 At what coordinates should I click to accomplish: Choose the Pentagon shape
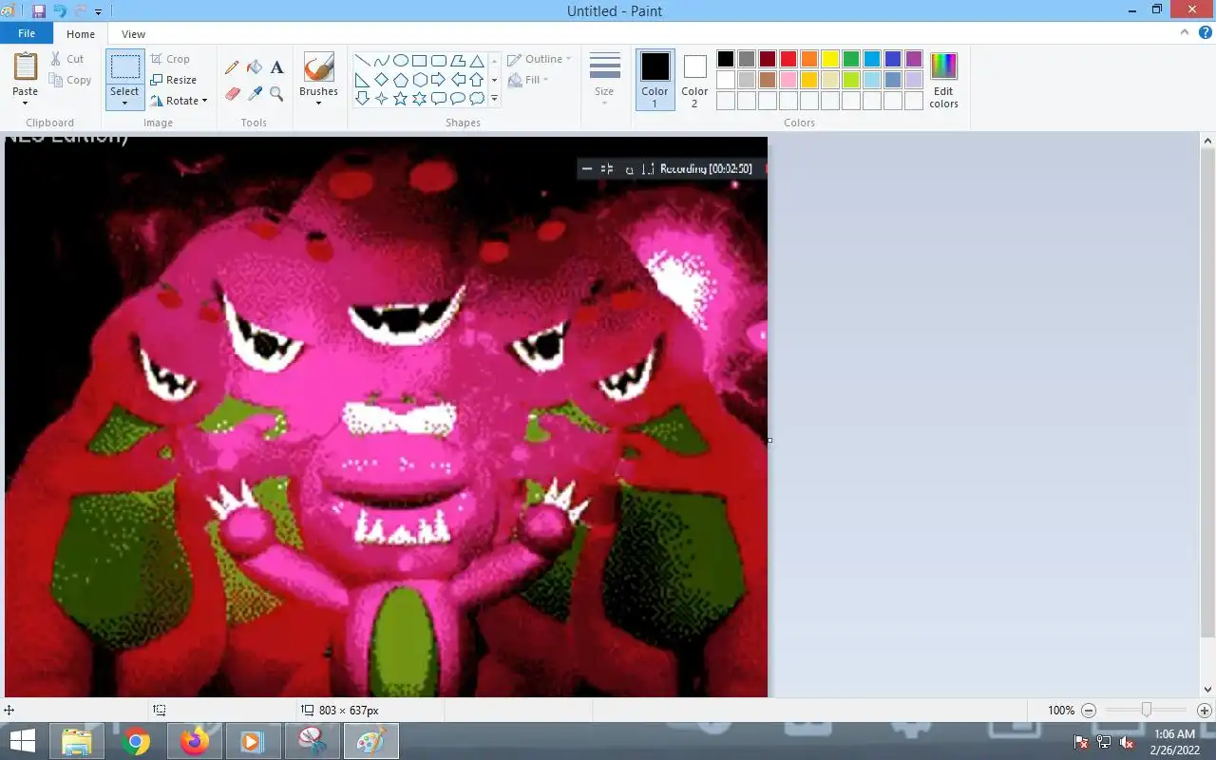(x=401, y=80)
